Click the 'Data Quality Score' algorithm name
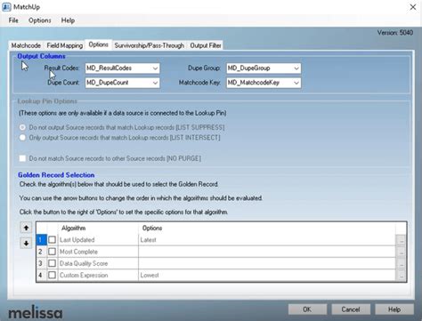422x321 pixels. pyautogui.click(x=84, y=263)
